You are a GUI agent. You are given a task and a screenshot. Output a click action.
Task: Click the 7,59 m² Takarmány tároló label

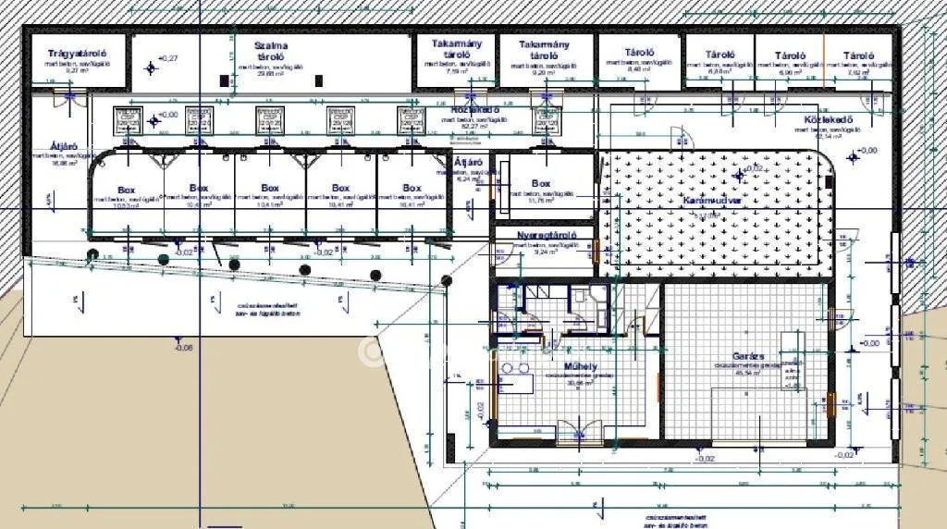[x=457, y=49]
